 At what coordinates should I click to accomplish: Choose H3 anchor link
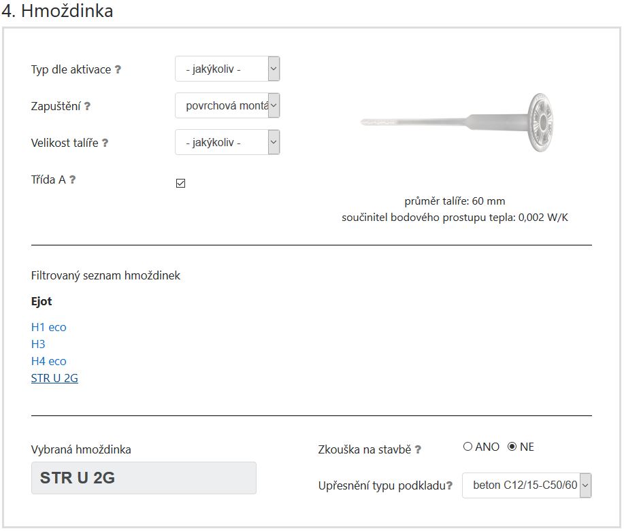click(38, 344)
